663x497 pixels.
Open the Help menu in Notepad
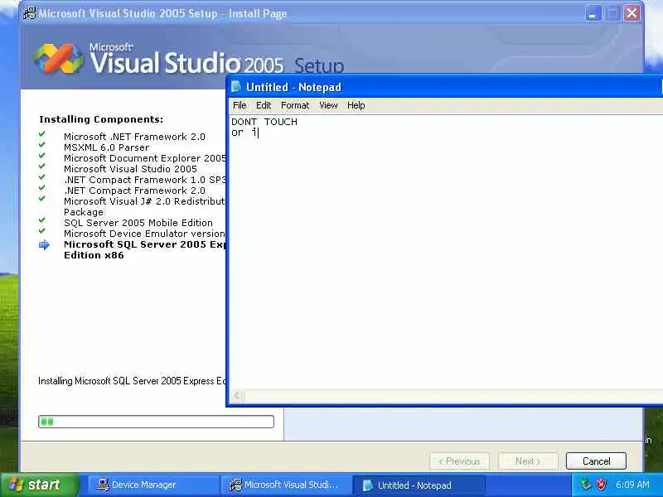point(356,105)
